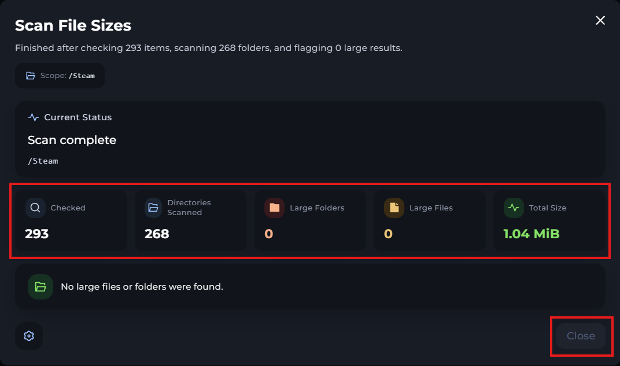The image size is (620, 366).
Task: Click the red Large Folders icon
Action: point(274,208)
